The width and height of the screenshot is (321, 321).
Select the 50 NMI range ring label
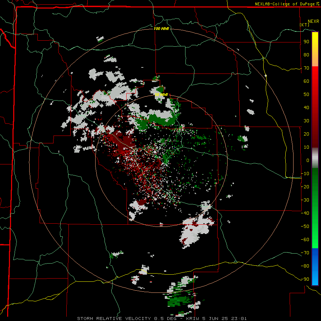[x=161, y=95]
